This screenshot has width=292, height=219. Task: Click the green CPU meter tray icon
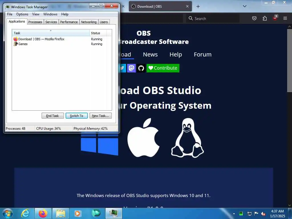pos(241,213)
